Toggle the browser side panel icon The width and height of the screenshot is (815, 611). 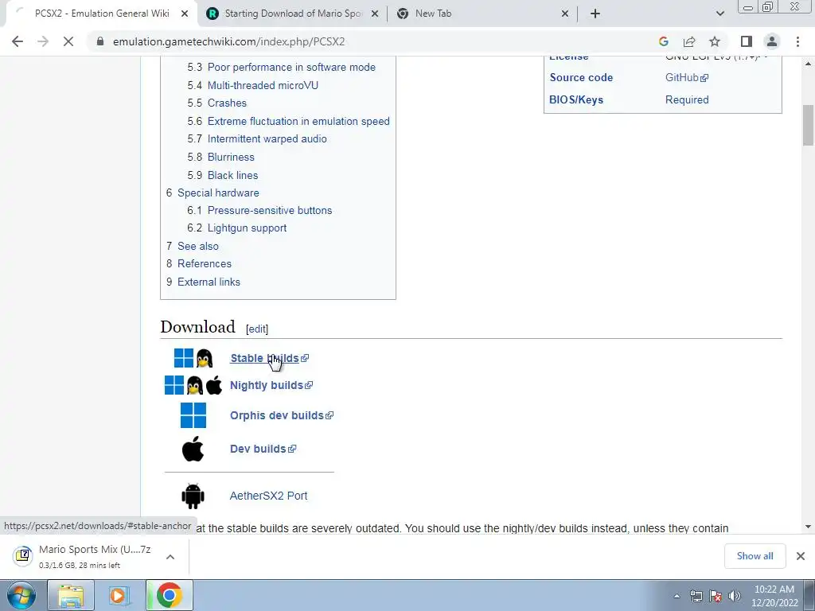(747, 41)
